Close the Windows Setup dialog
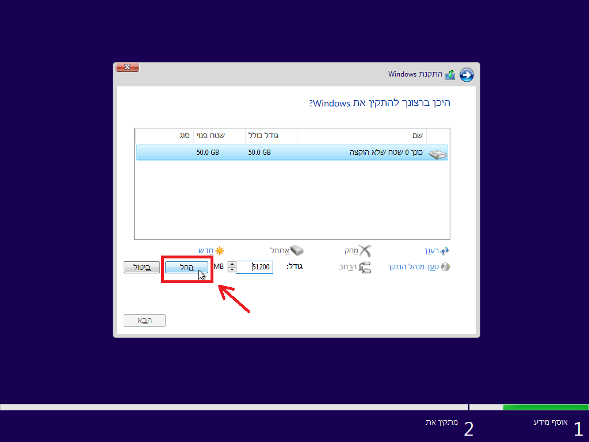The image size is (589, 442). click(127, 67)
